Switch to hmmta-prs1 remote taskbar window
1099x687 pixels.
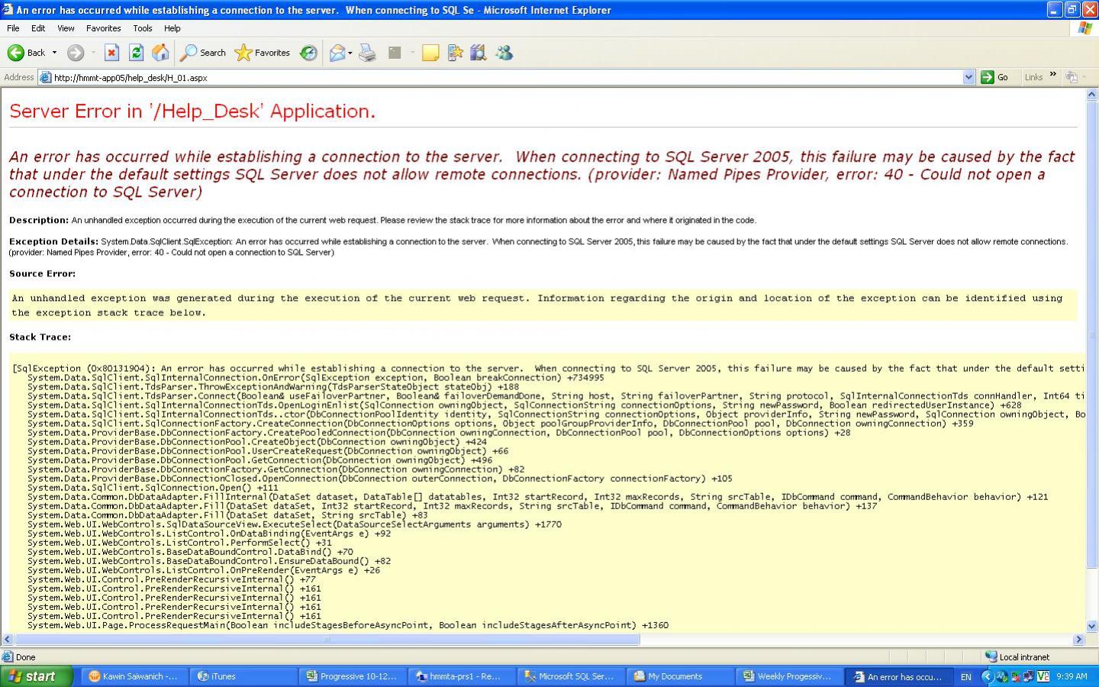[x=462, y=676]
